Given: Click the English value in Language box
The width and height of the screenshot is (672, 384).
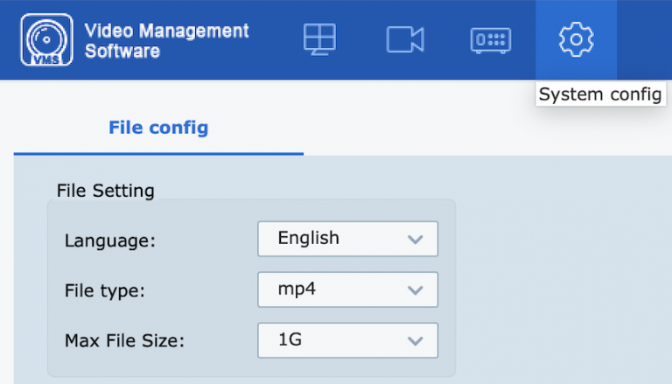Looking at the screenshot, I should click(308, 238).
